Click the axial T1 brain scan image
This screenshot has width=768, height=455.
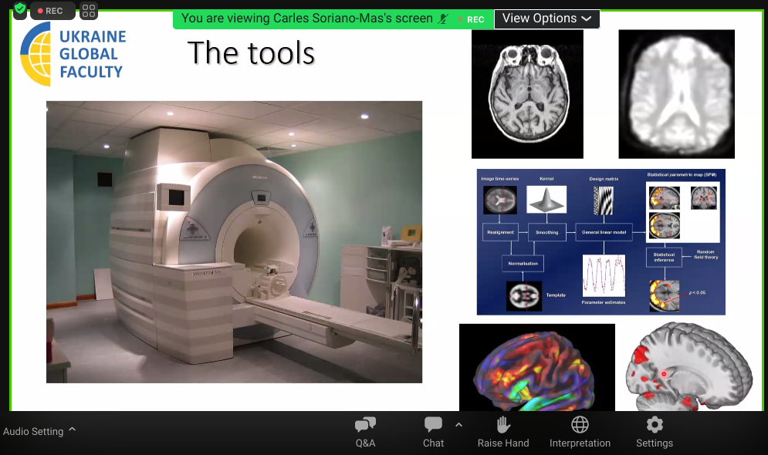(527, 93)
